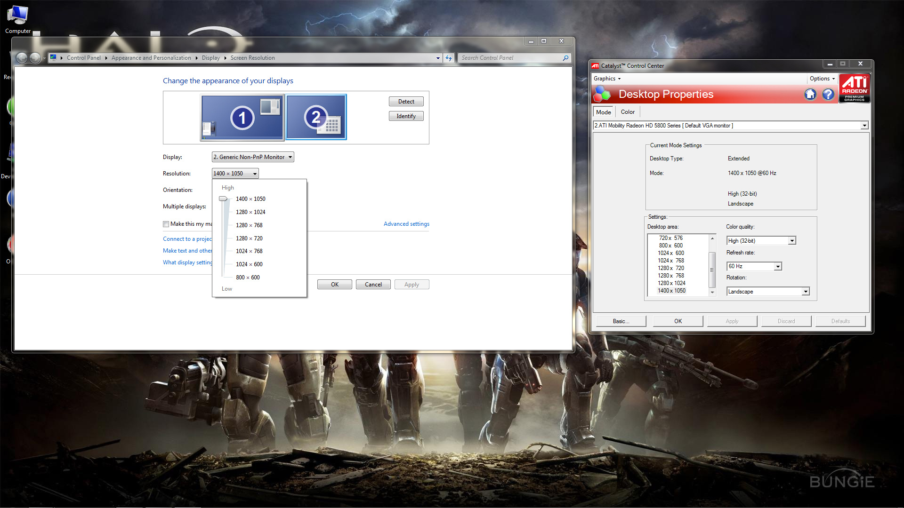
Task: Open the Options menu in Catalyst
Action: [x=822, y=79]
